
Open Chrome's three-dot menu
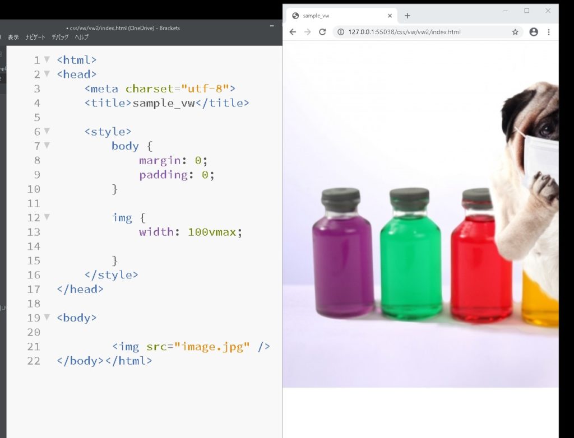(549, 32)
